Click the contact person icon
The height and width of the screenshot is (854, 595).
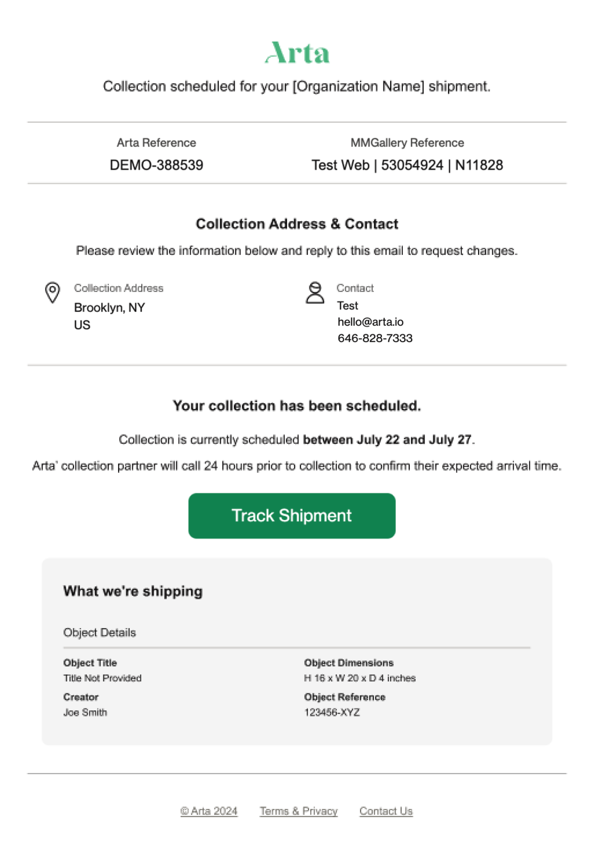point(315,292)
